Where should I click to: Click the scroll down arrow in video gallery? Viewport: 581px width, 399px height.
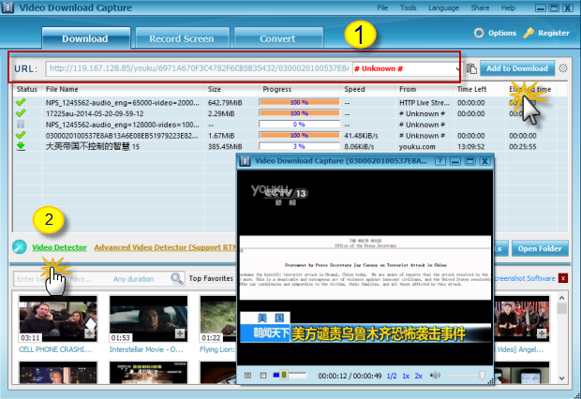[x=561, y=378]
